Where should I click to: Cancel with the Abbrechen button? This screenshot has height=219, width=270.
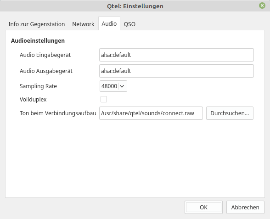[x=245, y=208]
